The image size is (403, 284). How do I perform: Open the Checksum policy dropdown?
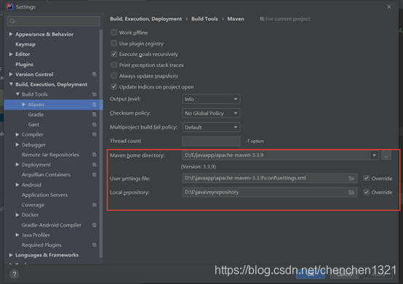point(211,113)
